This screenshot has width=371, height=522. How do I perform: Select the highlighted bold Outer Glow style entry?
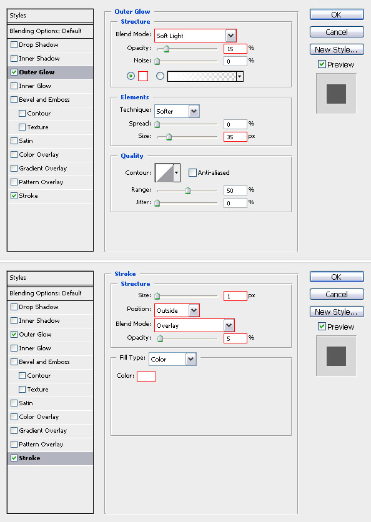51,72
